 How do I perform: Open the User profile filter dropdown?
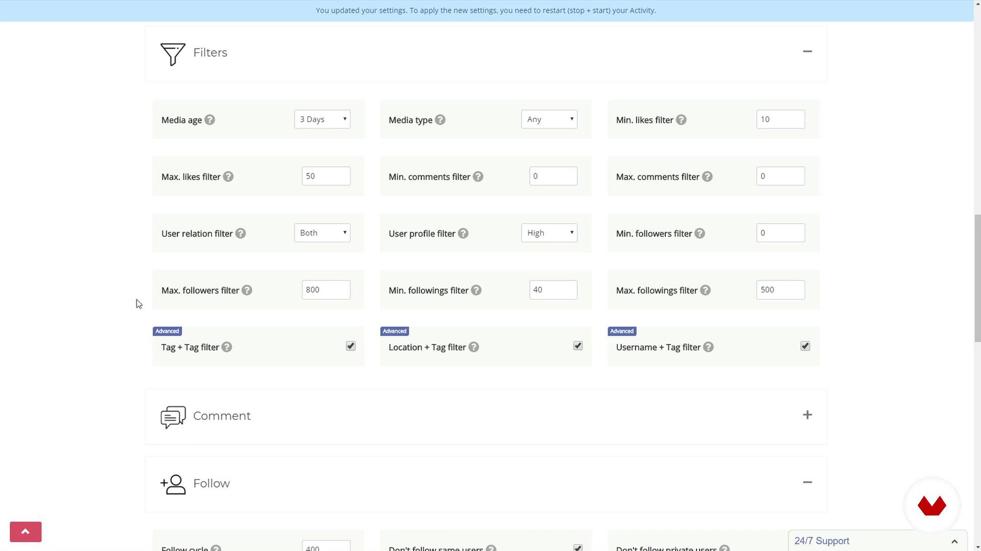tap(549, 233)
